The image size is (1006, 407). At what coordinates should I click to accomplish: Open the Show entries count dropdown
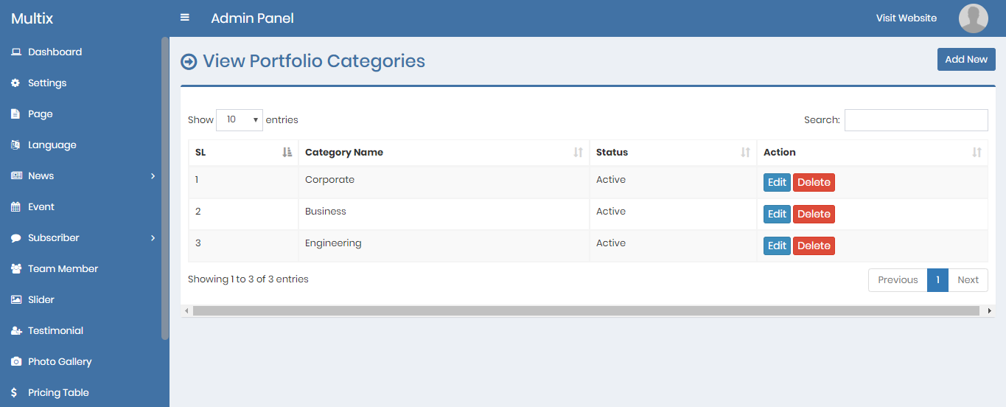(x=240, y=119)
